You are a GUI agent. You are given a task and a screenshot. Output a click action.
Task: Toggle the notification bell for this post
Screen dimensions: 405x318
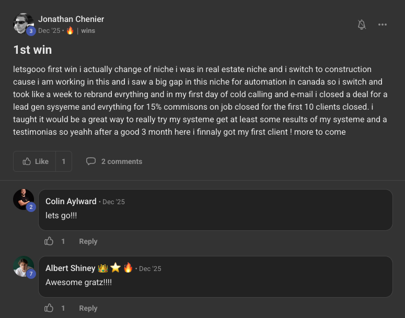click(362, 25)
